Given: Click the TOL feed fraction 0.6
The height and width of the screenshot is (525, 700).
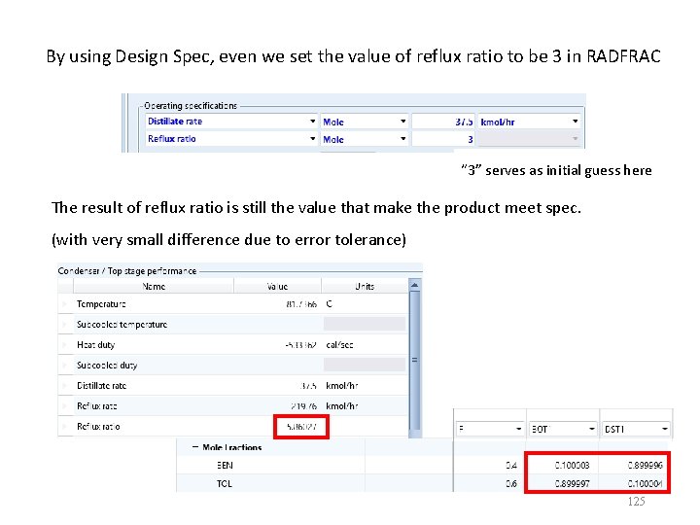Looking at the screenshot, I should pyautogui.click(x=511, y=483).
